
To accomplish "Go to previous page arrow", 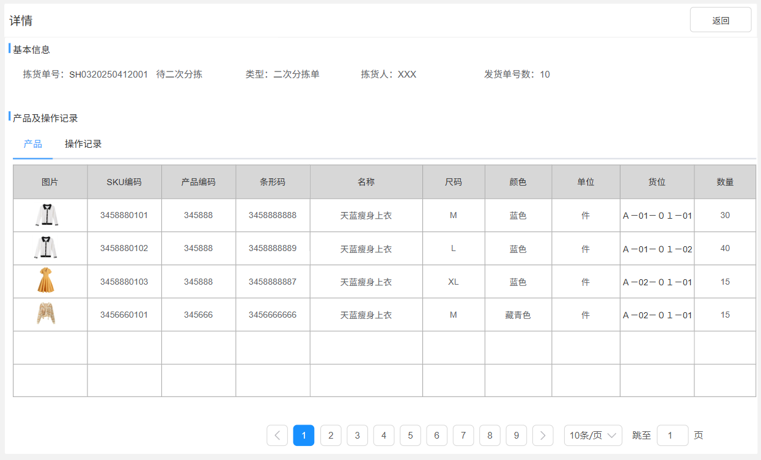I will point(277,436).
